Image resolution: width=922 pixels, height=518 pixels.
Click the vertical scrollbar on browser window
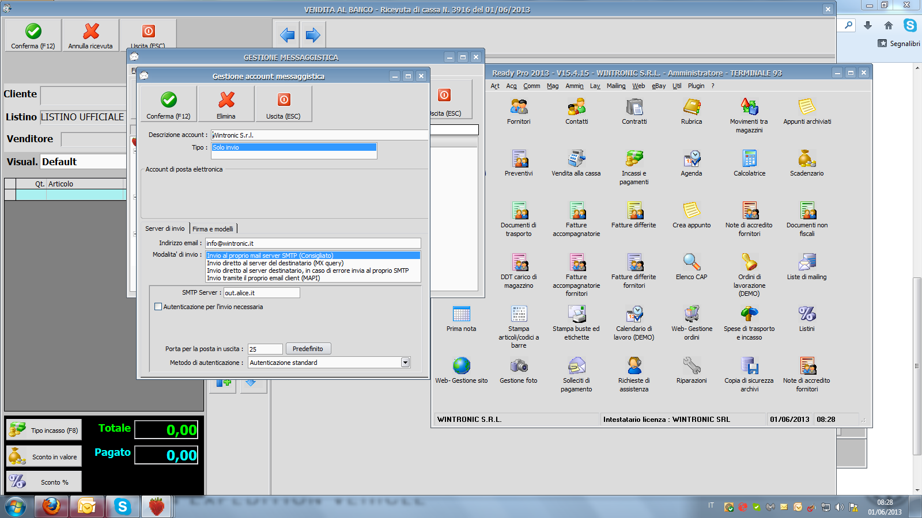pyautogui.click(x=917, y=365)
